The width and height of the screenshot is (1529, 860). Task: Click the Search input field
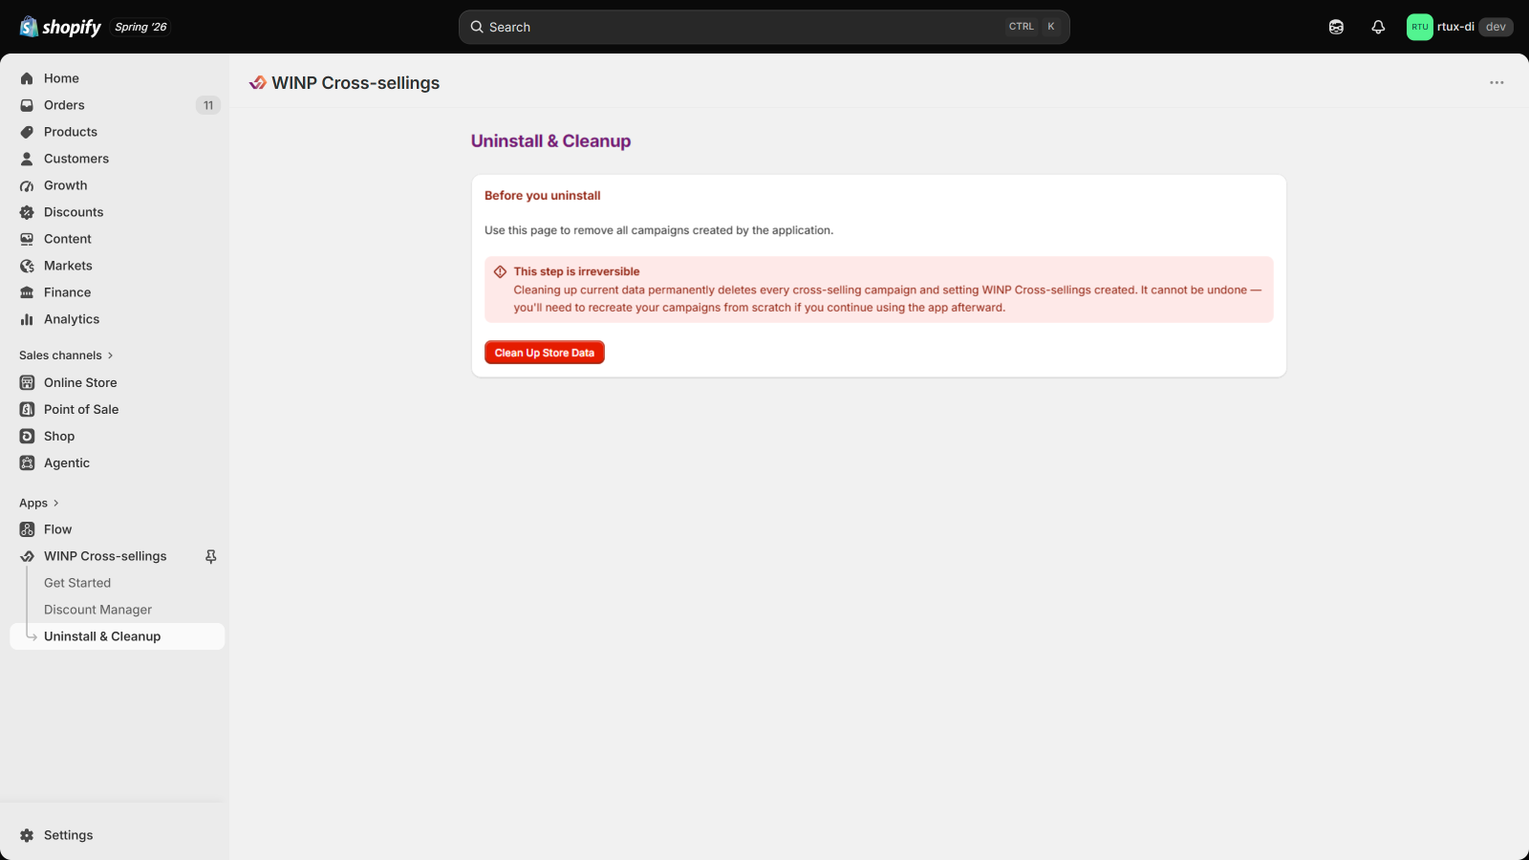pyautogui.click(x=764, y=27)
